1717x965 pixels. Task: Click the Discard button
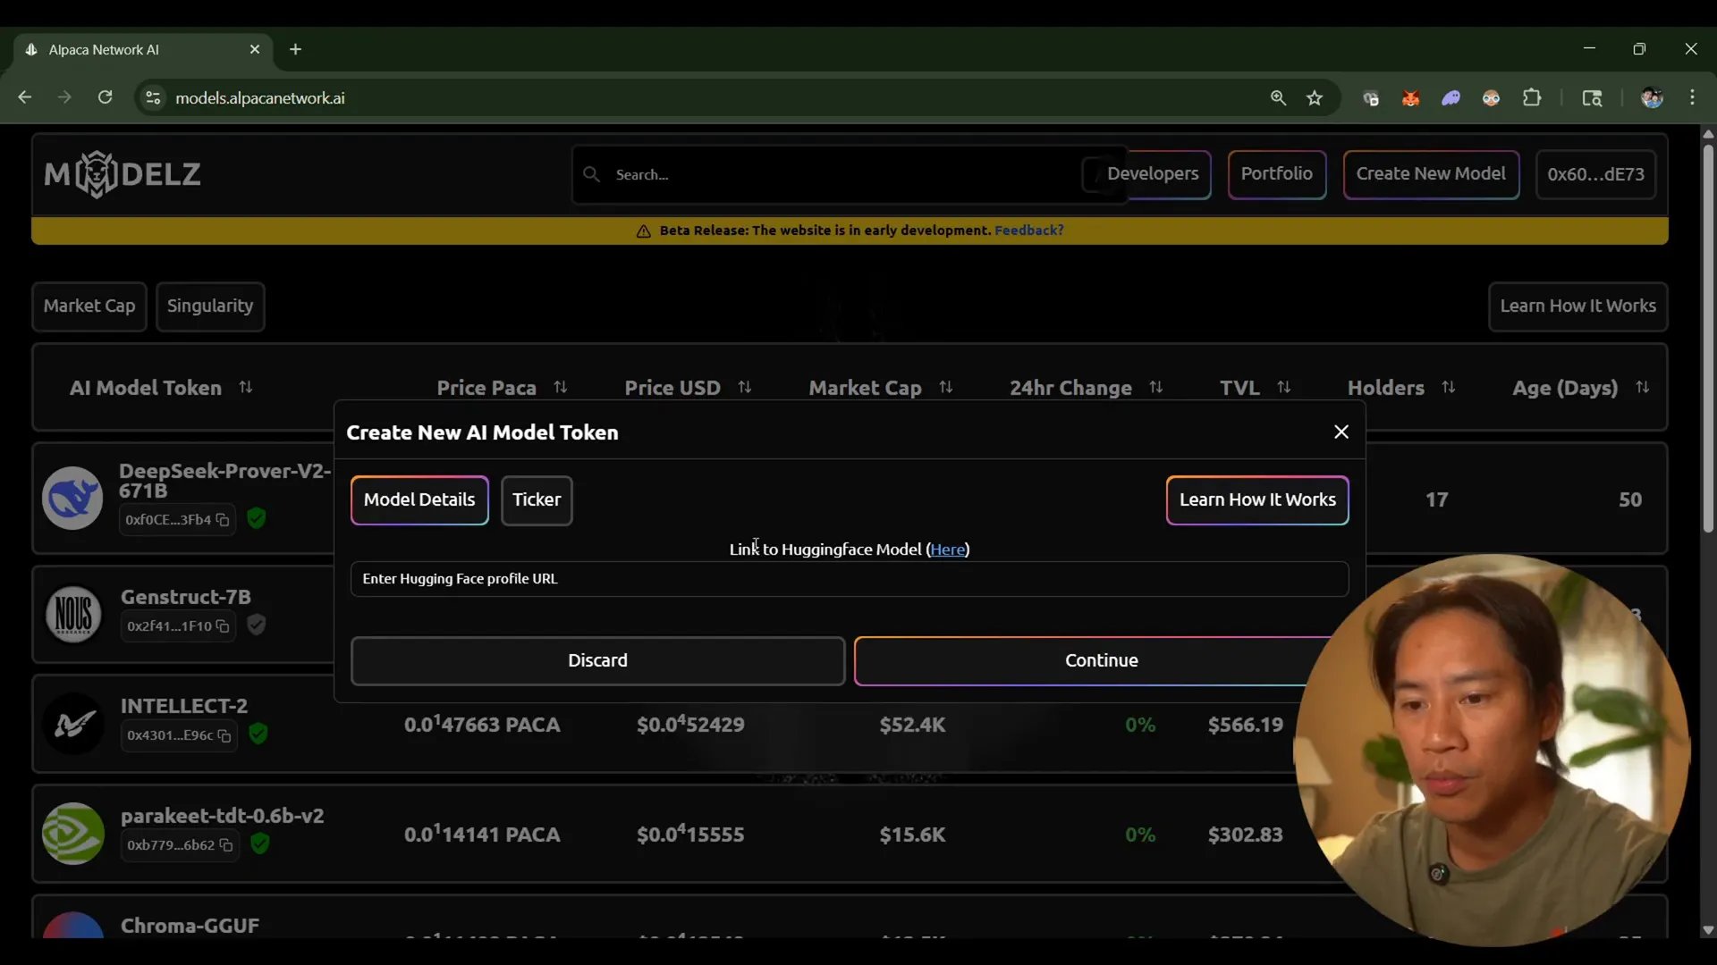pos(597,661)
